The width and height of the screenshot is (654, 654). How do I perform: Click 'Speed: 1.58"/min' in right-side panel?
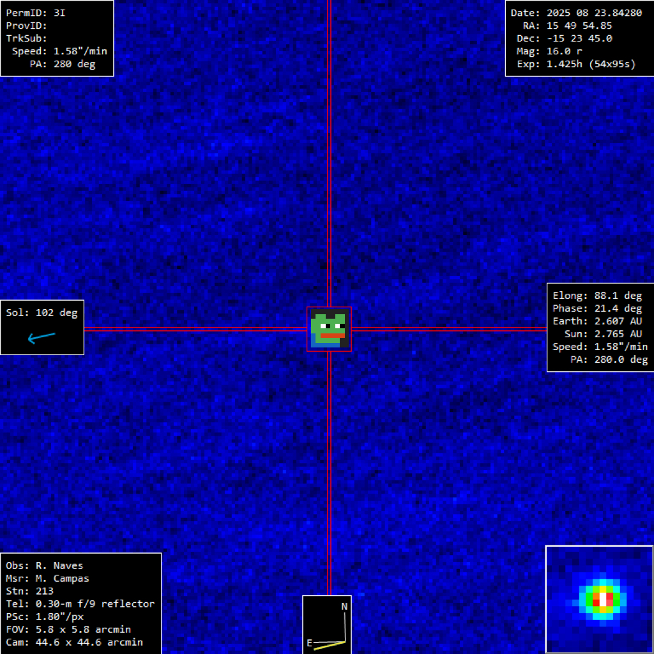tap(600, 347)
